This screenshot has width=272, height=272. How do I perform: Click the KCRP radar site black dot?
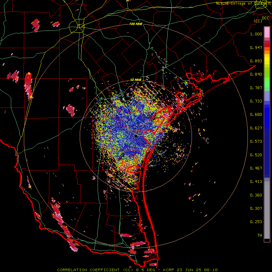[x=136, y=136]
